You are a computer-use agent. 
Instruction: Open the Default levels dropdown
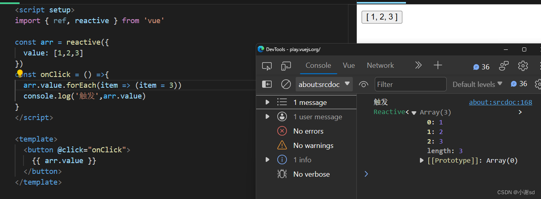(x=477, y=84)
